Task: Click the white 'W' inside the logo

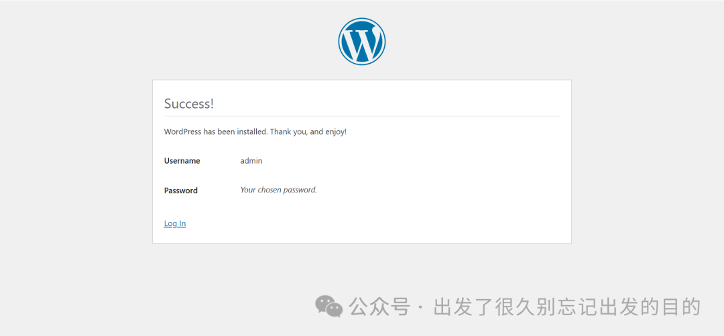Action: (361, 43)
